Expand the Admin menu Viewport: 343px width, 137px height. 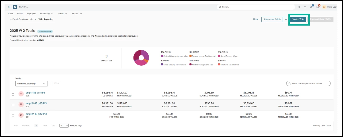click(62, 13)
